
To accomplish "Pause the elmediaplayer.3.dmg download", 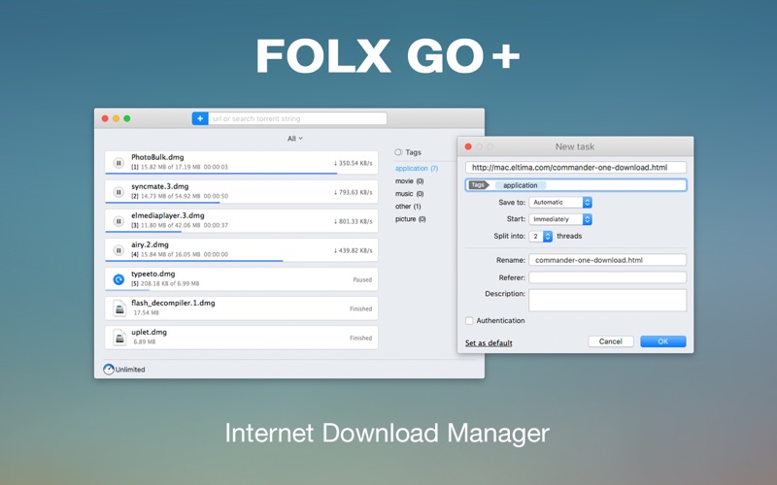I will pyautogui.click(x=118, y=221).
